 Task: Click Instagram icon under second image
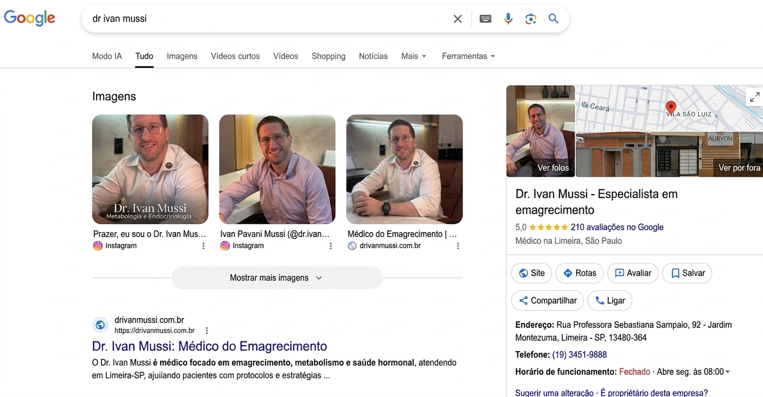click(x=225, y=246)
